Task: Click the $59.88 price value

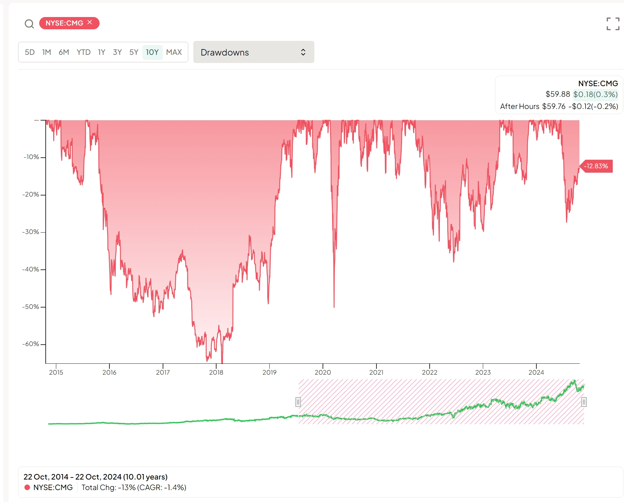Action: point(558,94)
